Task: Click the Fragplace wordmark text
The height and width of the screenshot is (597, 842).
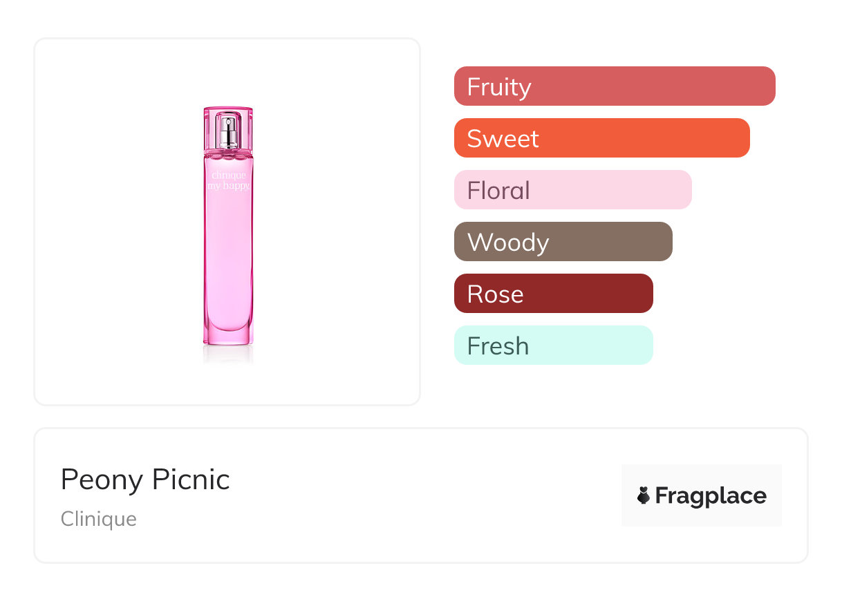Action: pyautogui.click(x=711, y=495)
